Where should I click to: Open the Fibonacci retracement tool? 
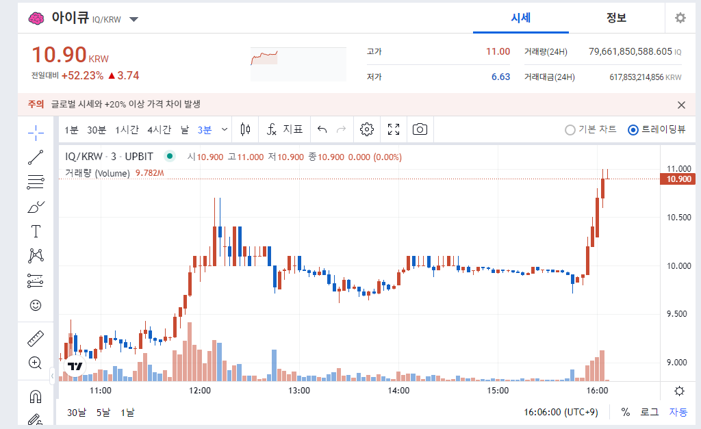pos(36,182)
